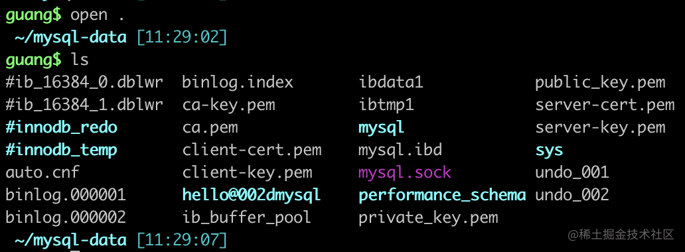The width and height of the screenshot is (685, 252).
Task: Click the 11:29:07 timestamp in prompt
Action: click(x=182, y=240)
